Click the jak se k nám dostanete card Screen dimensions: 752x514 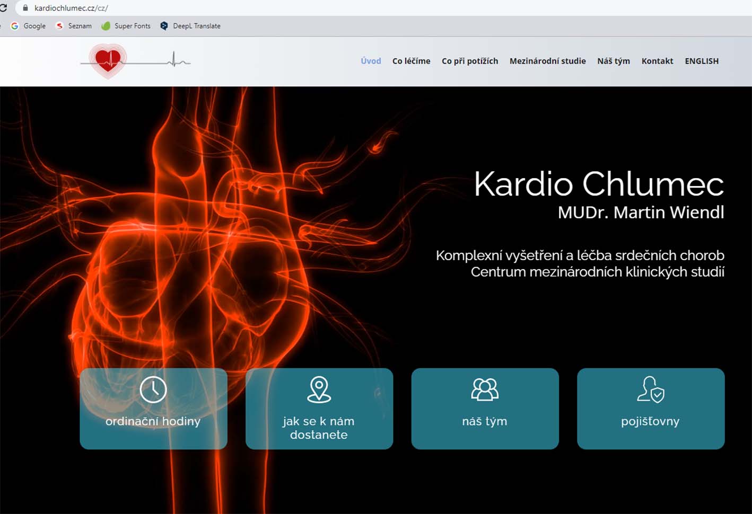[x=319, y=409]
